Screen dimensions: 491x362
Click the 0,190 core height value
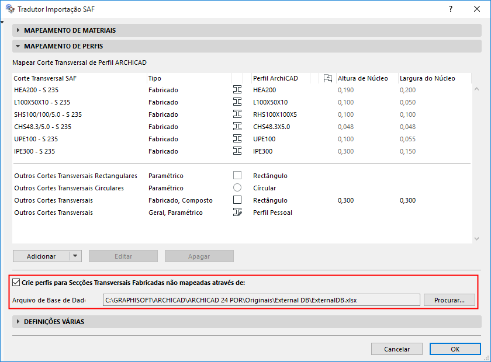pos(345,90)
